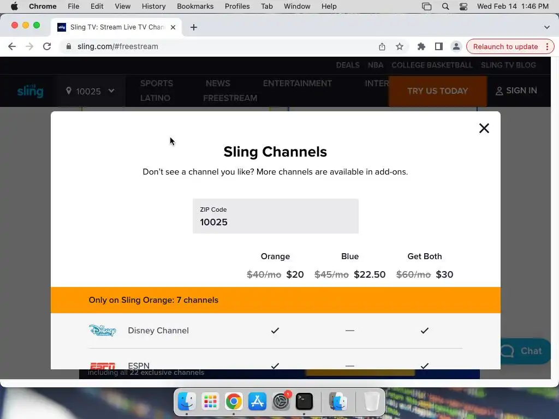Image resolution: width=559 pixels, height=419 pixels.
Task: Click Try Us Today button
Action: (x=437, y=91)
